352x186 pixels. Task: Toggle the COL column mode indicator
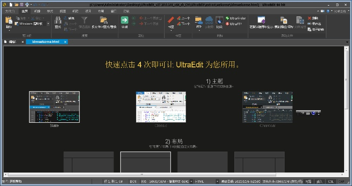pos(331,181)
